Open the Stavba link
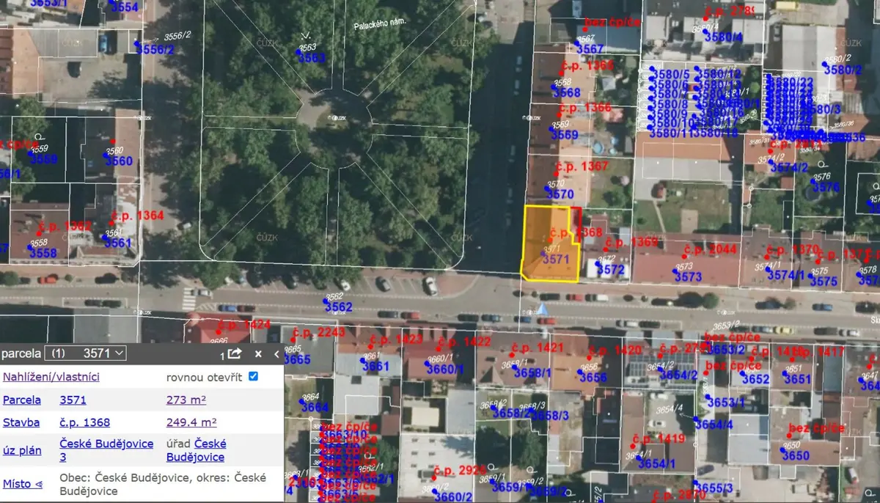 [21, 422]
